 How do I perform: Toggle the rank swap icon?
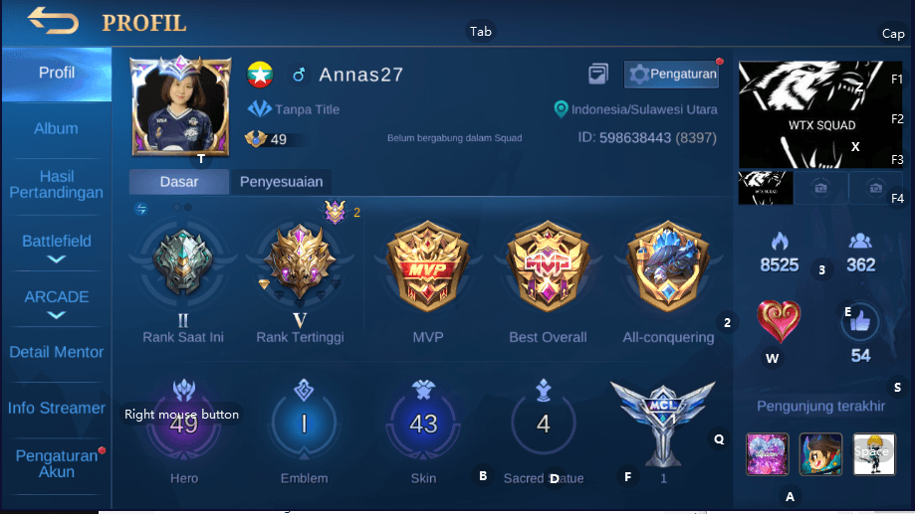[140, 209]
